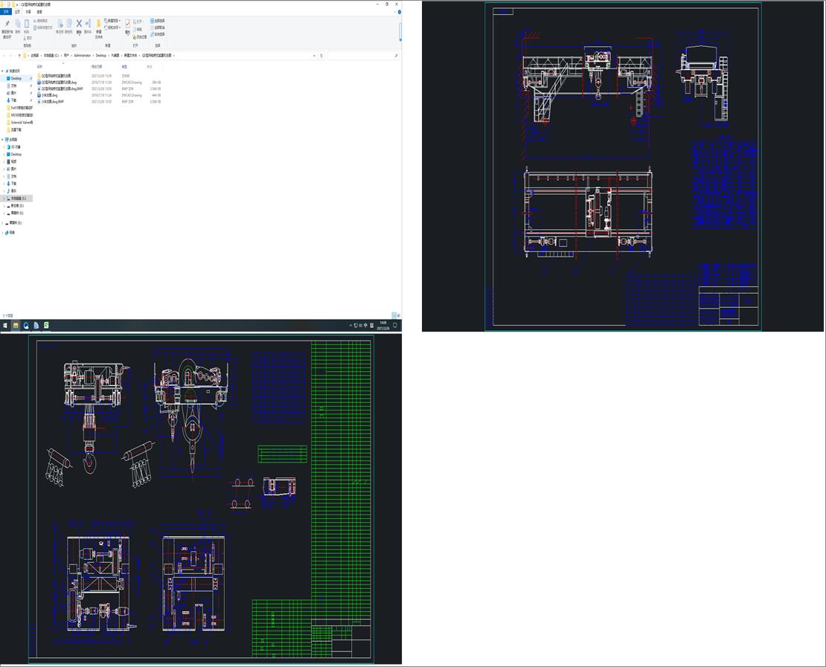
Task: Click the Move to icon in the ribbon
Action: point(60,26)
